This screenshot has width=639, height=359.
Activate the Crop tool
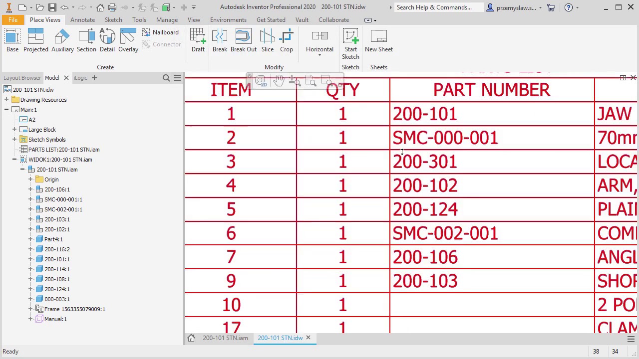pyautogui.click(x=287, y=41)
